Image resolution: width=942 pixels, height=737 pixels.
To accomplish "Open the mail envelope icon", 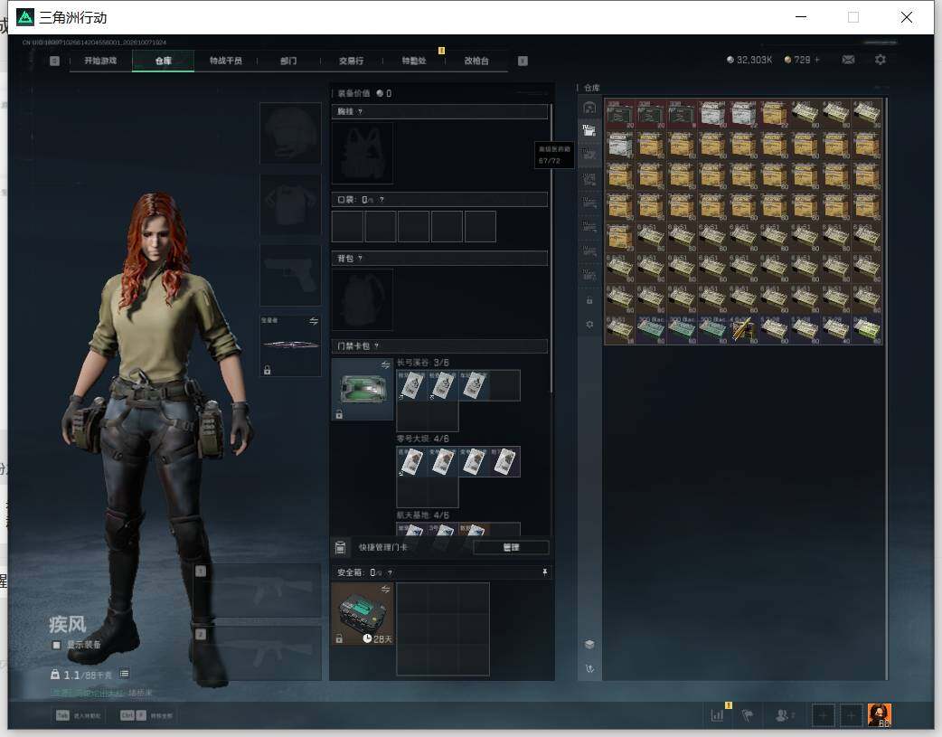I will pos(848,60).
